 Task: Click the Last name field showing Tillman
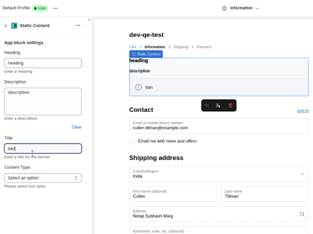click(x=265, y=194)
